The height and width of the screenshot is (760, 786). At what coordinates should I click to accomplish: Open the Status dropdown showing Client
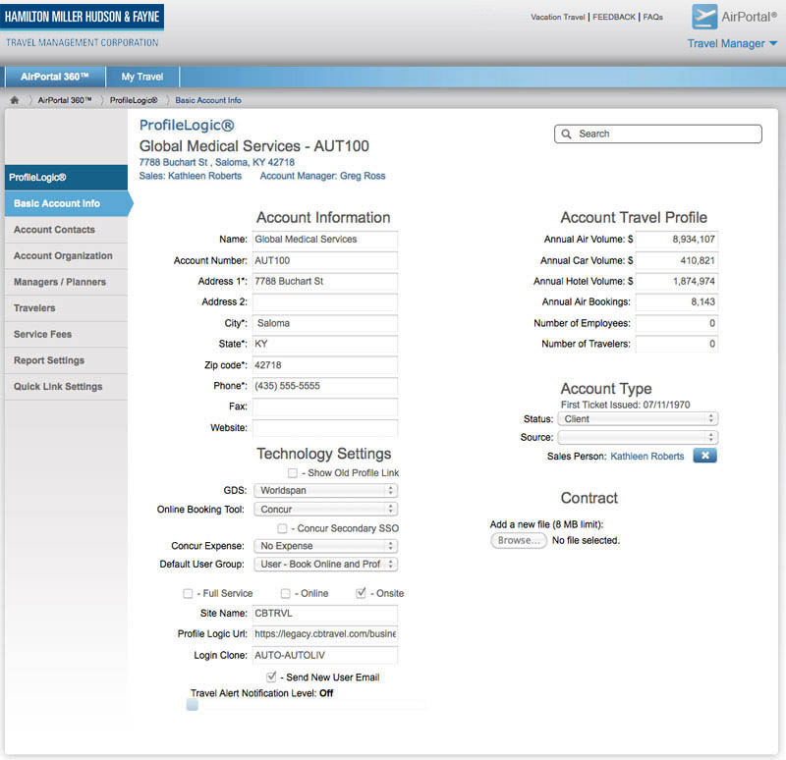pyautogui.click(x=638, y=419)
